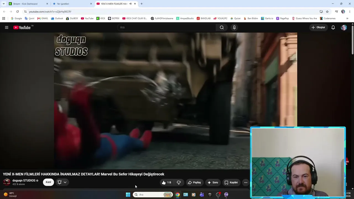Open Microsoft Teams from the taskbar
Image resolution: width=354 pixels, height=199 pixels.
tap(202, 195)
